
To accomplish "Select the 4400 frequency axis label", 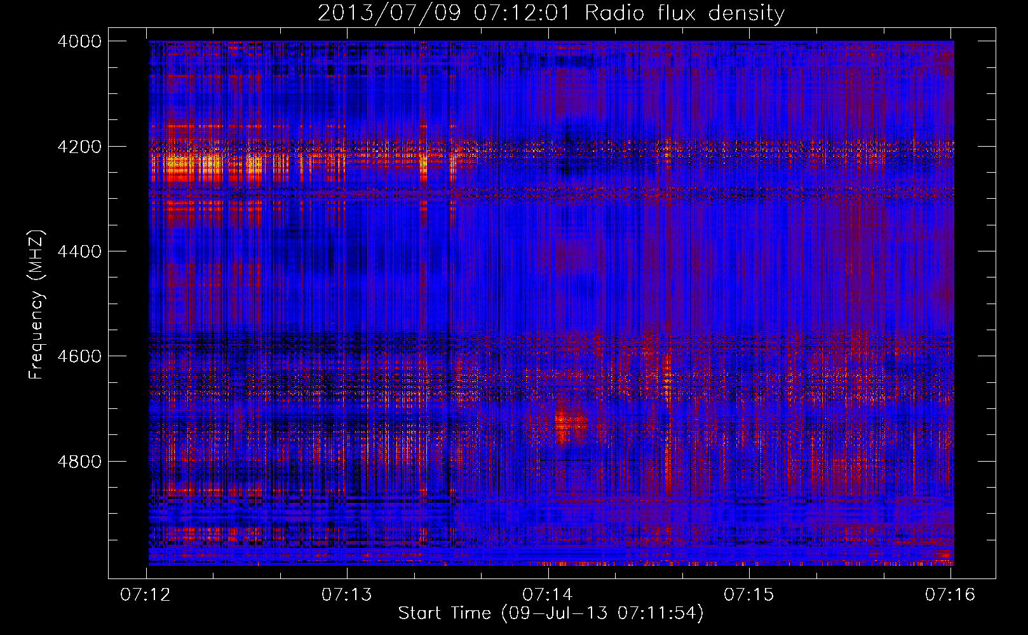I will click(79, 251).
